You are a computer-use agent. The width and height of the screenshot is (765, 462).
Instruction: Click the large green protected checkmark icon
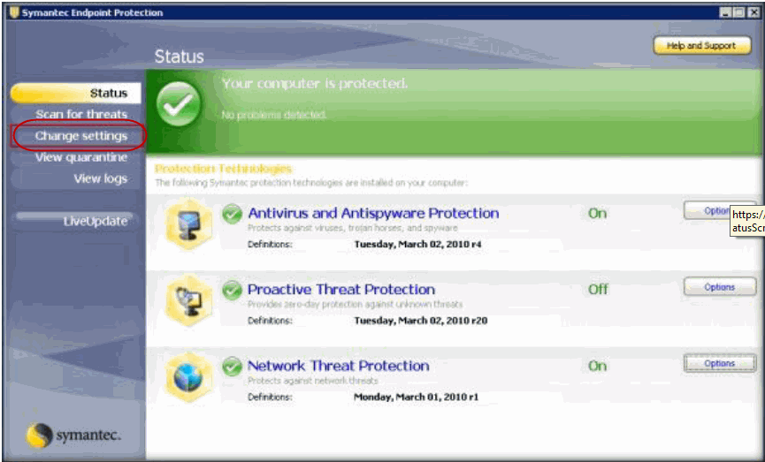(x=179, y=106)
